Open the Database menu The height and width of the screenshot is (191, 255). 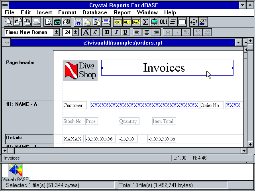(95, 12)
